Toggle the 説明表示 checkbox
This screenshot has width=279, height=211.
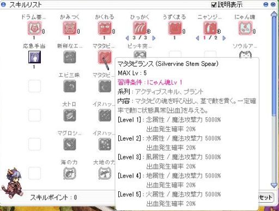click(214, 4)
